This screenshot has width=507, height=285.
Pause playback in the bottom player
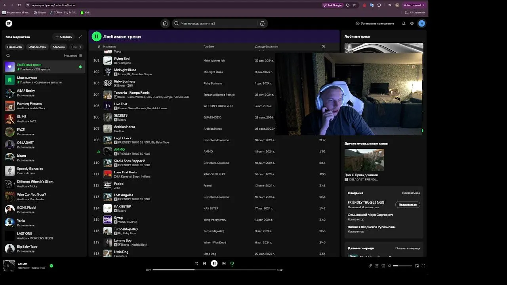pos(214,263)
